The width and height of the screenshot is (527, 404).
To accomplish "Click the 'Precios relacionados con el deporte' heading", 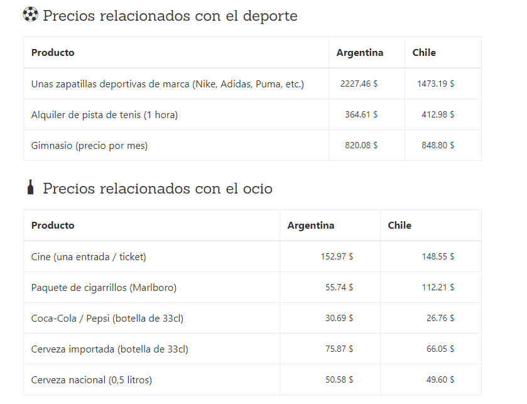I will click(170, 16).
